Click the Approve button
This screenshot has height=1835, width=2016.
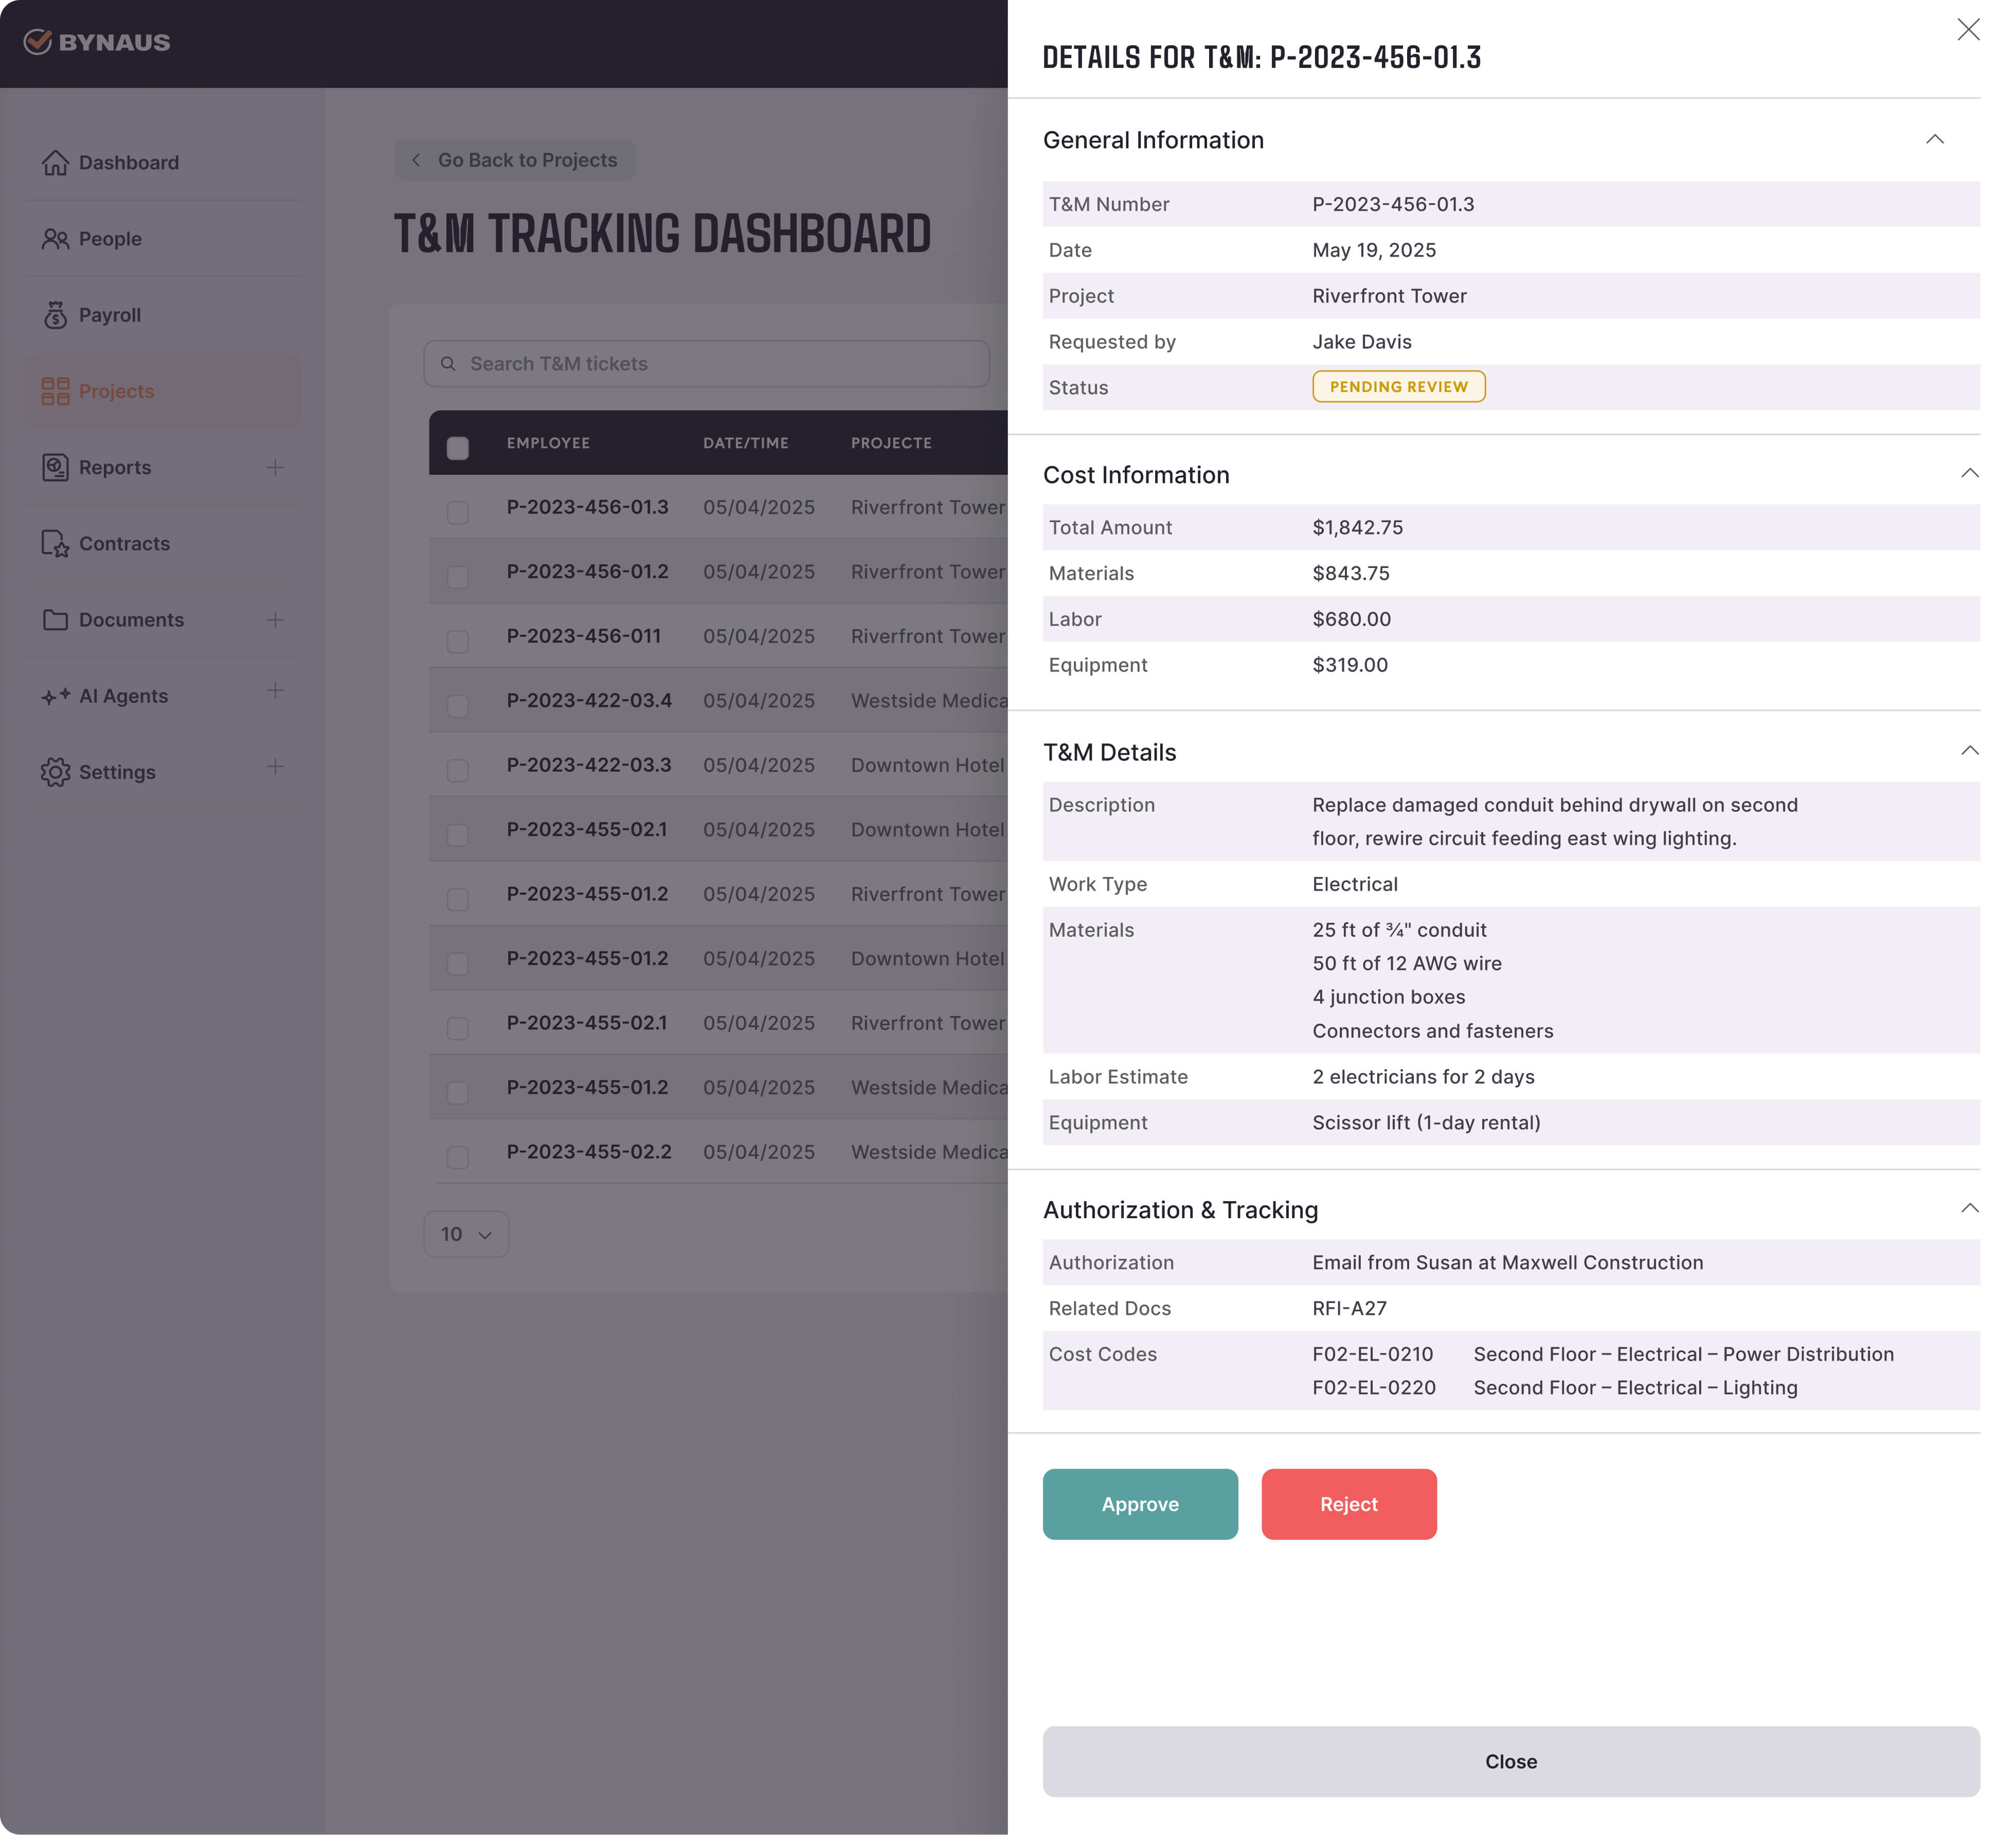[1139, 1504]
